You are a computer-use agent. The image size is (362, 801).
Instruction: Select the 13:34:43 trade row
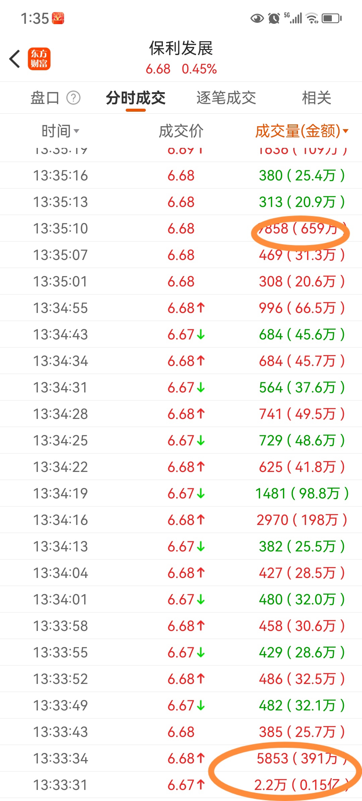click(x=181, y=334)
